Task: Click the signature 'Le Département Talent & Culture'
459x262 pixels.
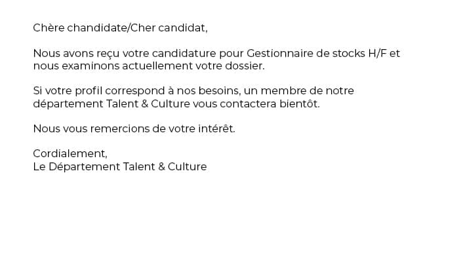Action: click(x=120, y=166)
